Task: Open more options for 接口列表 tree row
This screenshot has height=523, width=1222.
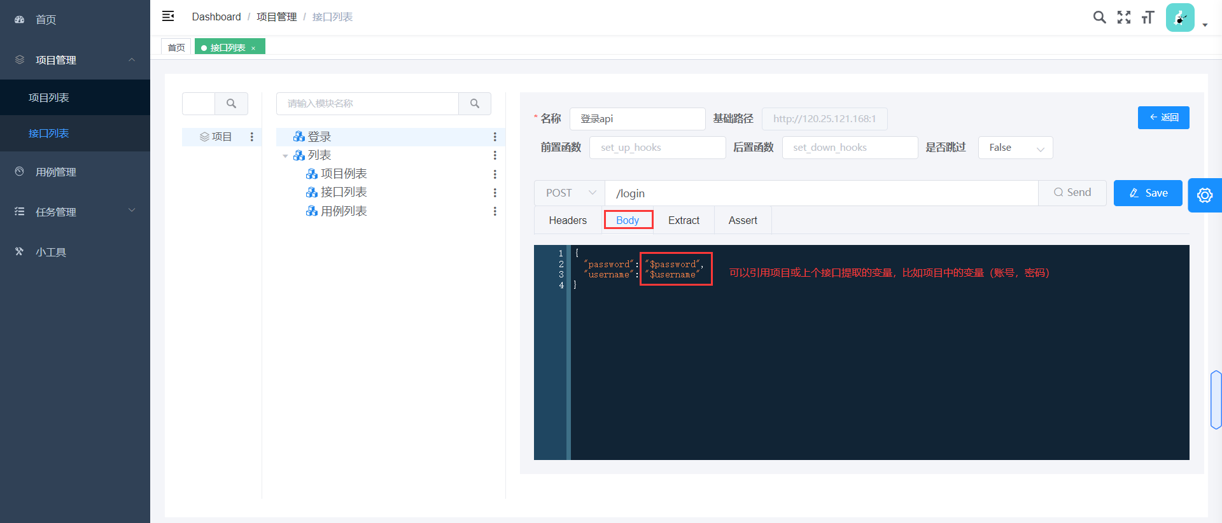Action: tap(495, 192)
